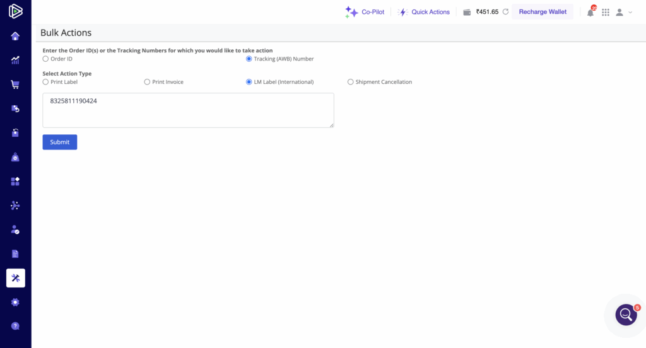Choose Shipment Cancellation action type
The width and height of the screenshot is (646, 348).
(x=351, y=82)
